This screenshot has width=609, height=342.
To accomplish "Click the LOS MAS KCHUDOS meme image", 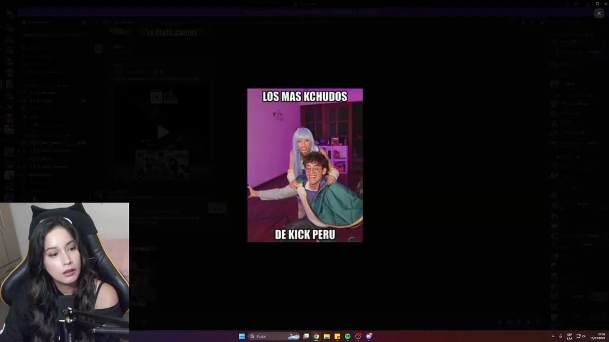I will click(305, 165).
